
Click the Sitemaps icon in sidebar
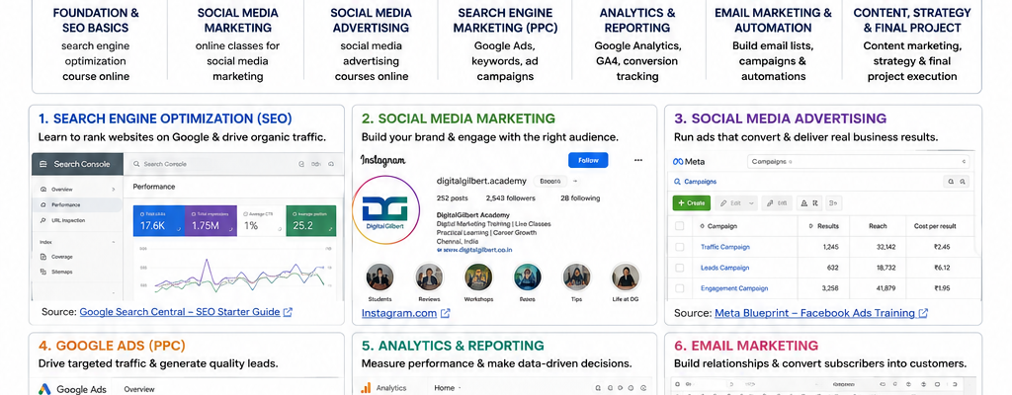[x=43, y=272]
